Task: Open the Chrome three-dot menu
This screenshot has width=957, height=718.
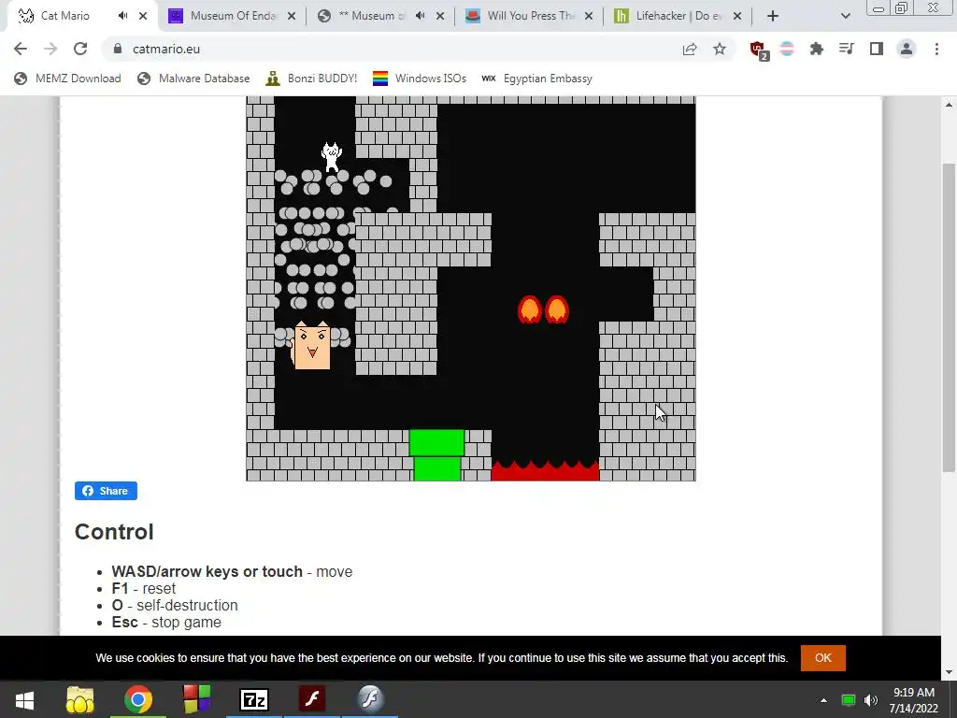Action: point(936,49)
